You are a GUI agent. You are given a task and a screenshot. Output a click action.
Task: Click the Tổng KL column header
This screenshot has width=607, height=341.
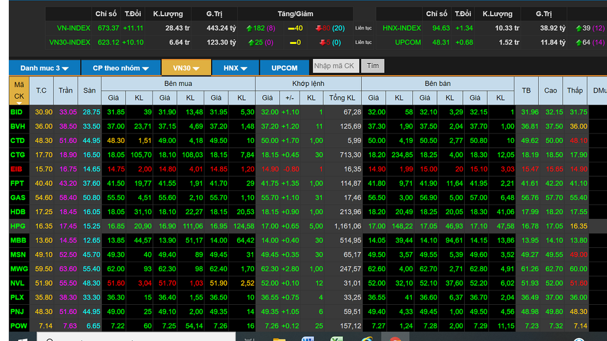click(342, 98)
